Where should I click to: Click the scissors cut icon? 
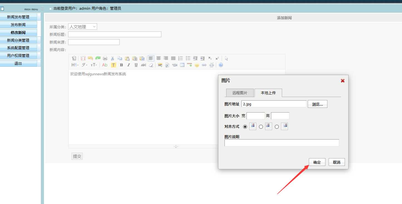point(112,58)
